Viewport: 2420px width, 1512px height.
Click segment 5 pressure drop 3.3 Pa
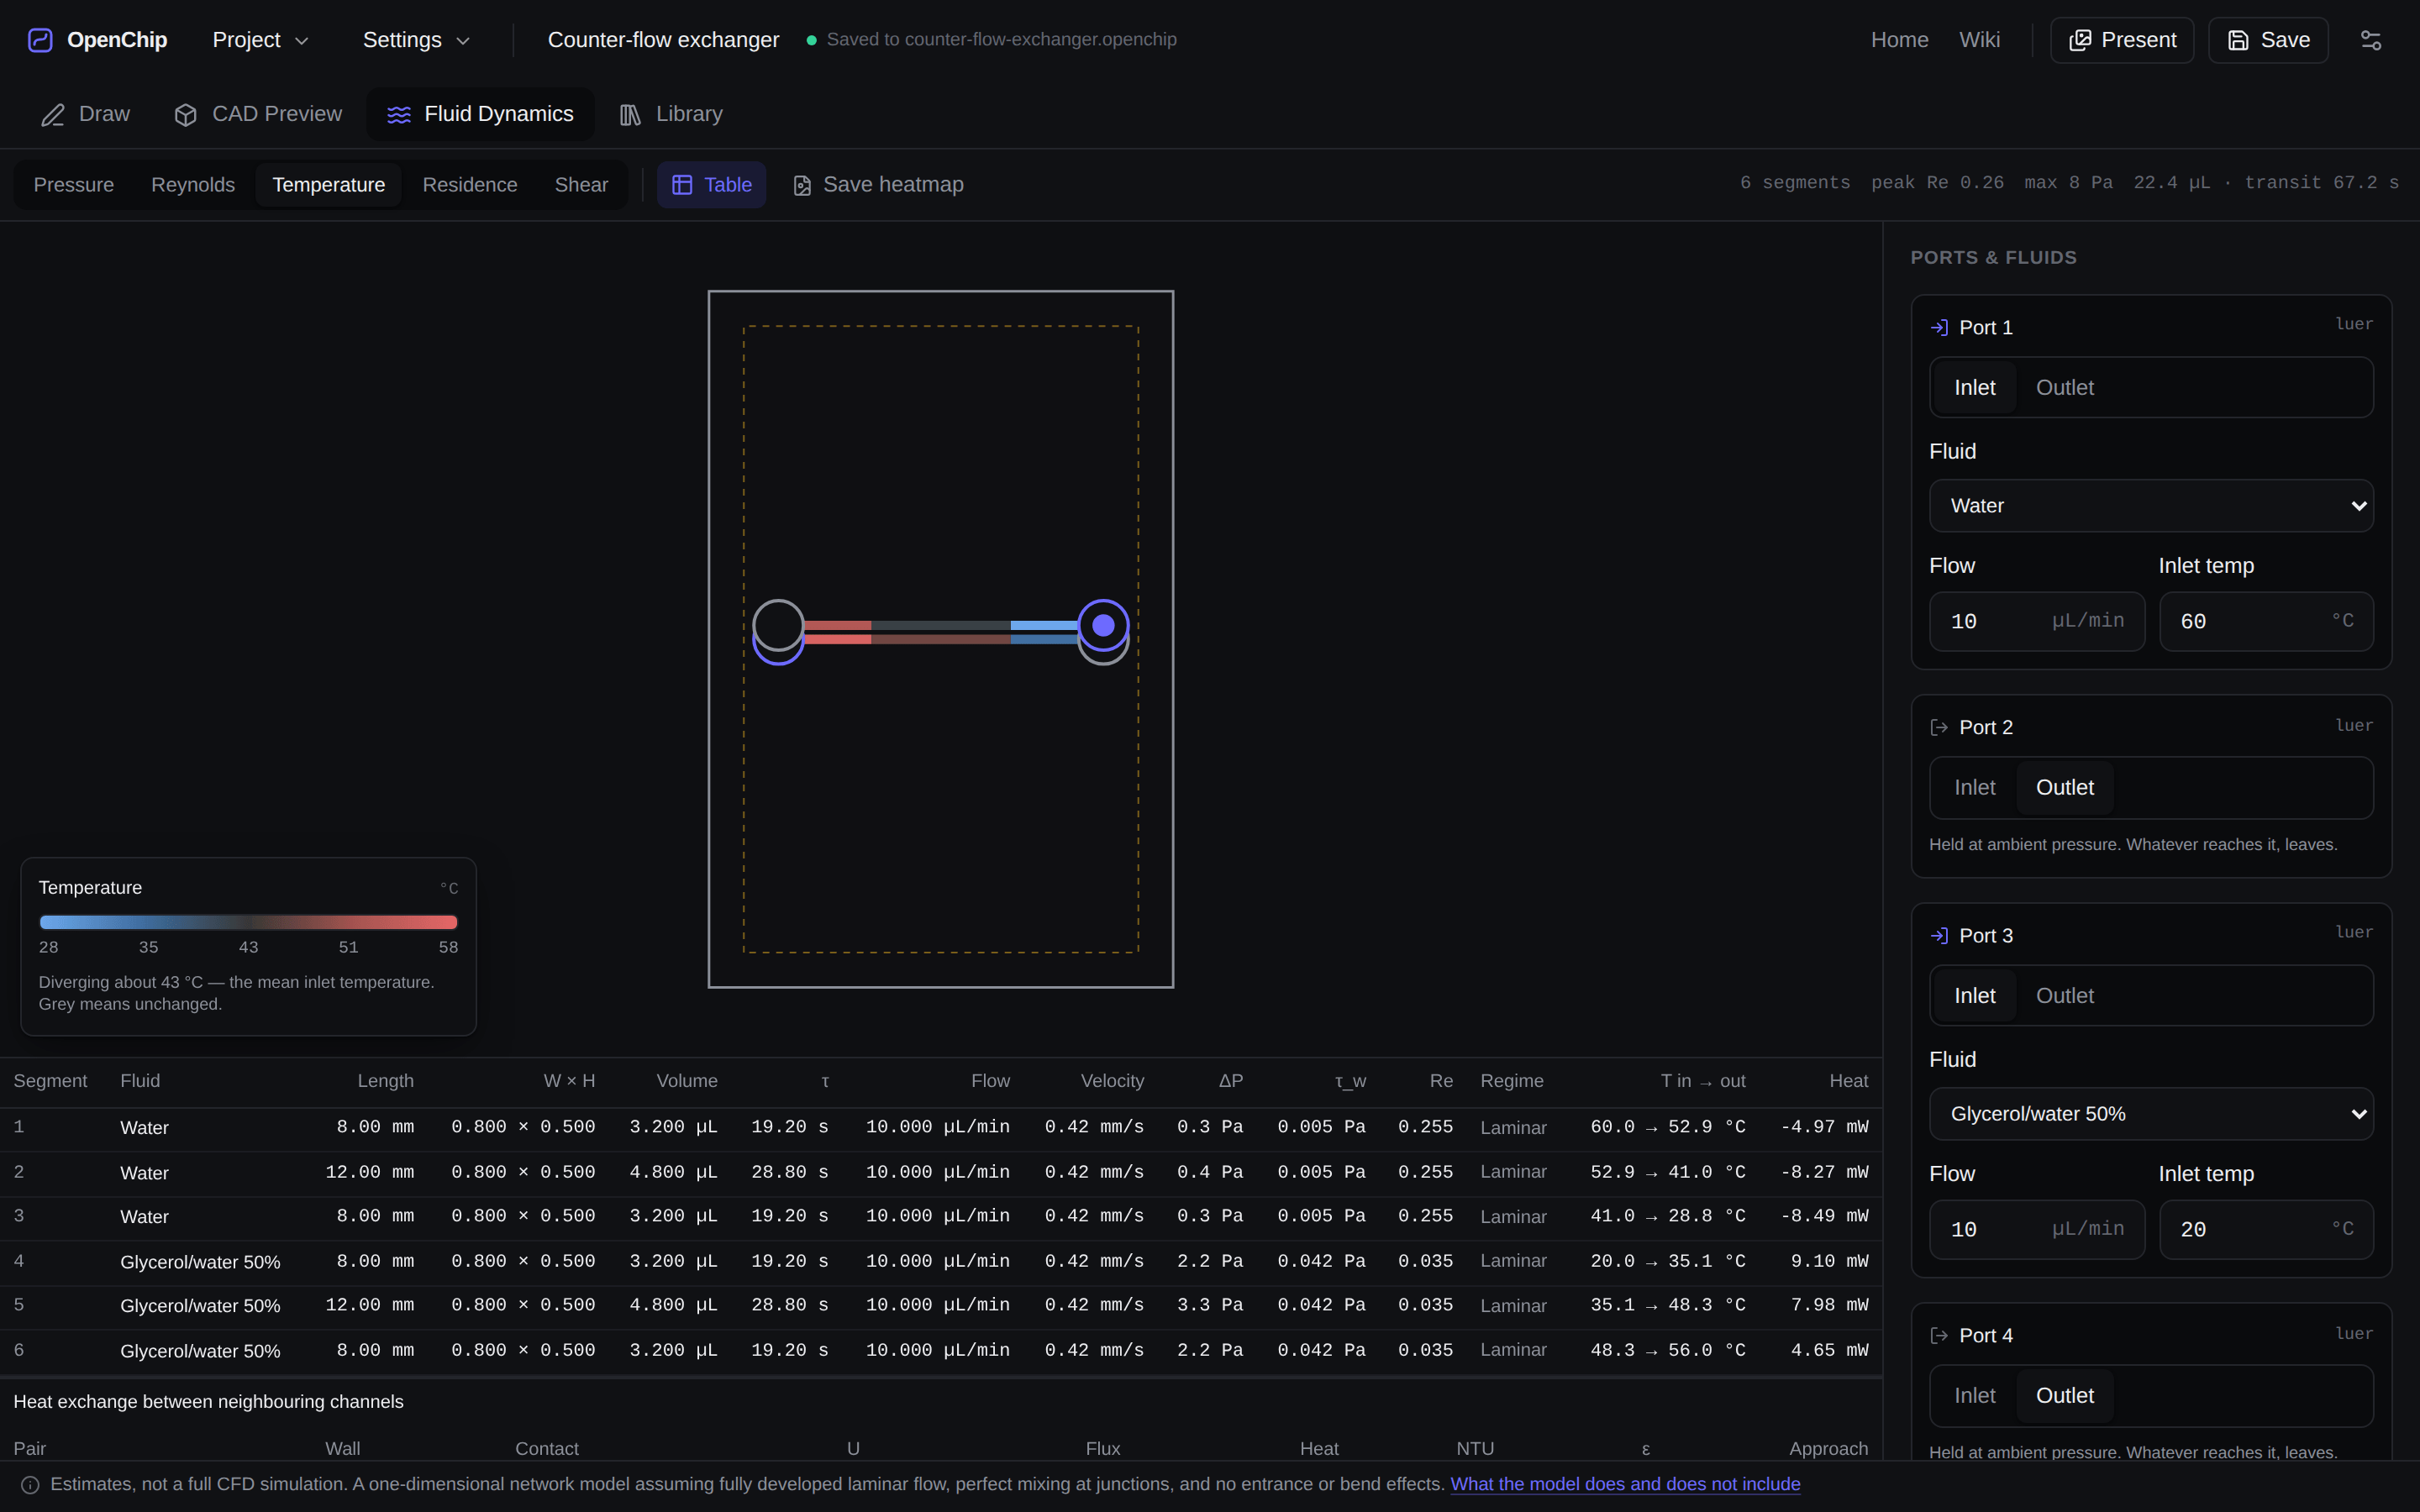pyautogui.click(x=1210, y=1305)
